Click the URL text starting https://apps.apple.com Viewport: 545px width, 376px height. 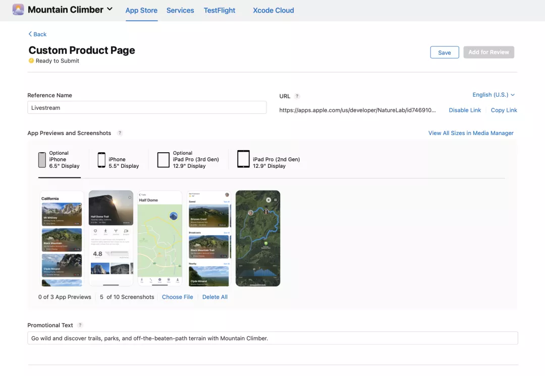point(357,110)
